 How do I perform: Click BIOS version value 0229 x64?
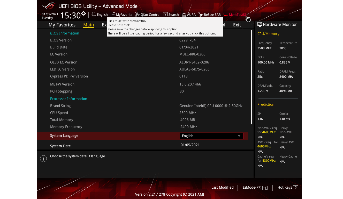187,40
